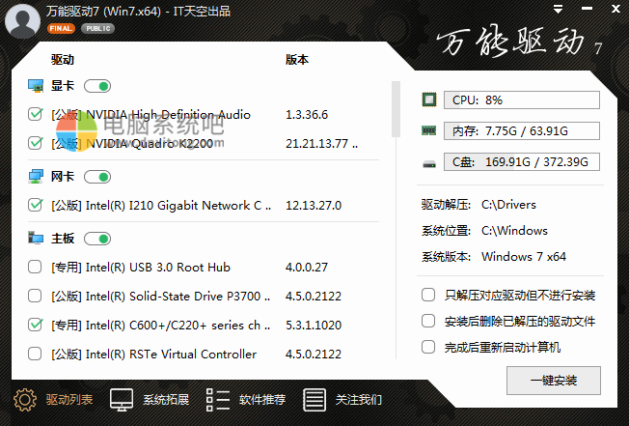Viewport: 629px width, 426px height.
Task: Toggle the 显卡 category switch
Action: coord(97,86)
